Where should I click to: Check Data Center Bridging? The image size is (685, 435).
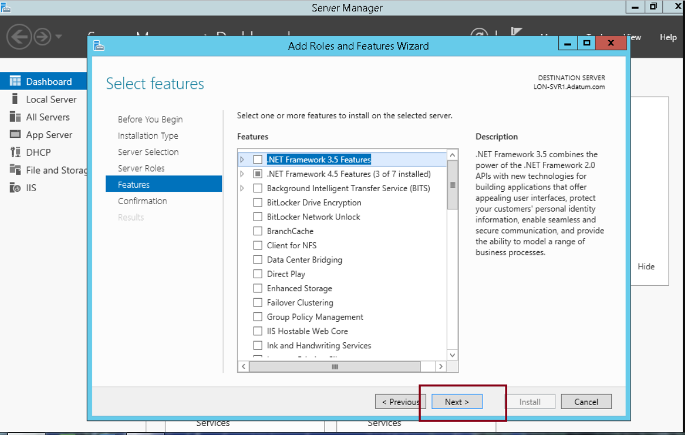click(258, 260)
